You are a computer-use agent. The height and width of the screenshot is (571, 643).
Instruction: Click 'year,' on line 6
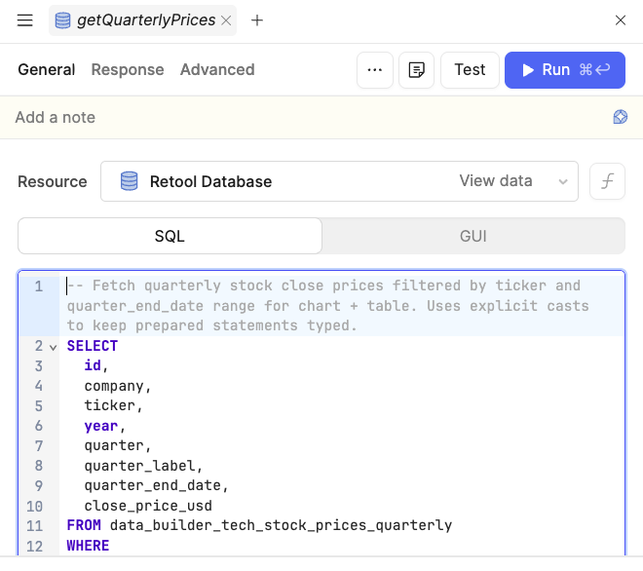point(104,426)
